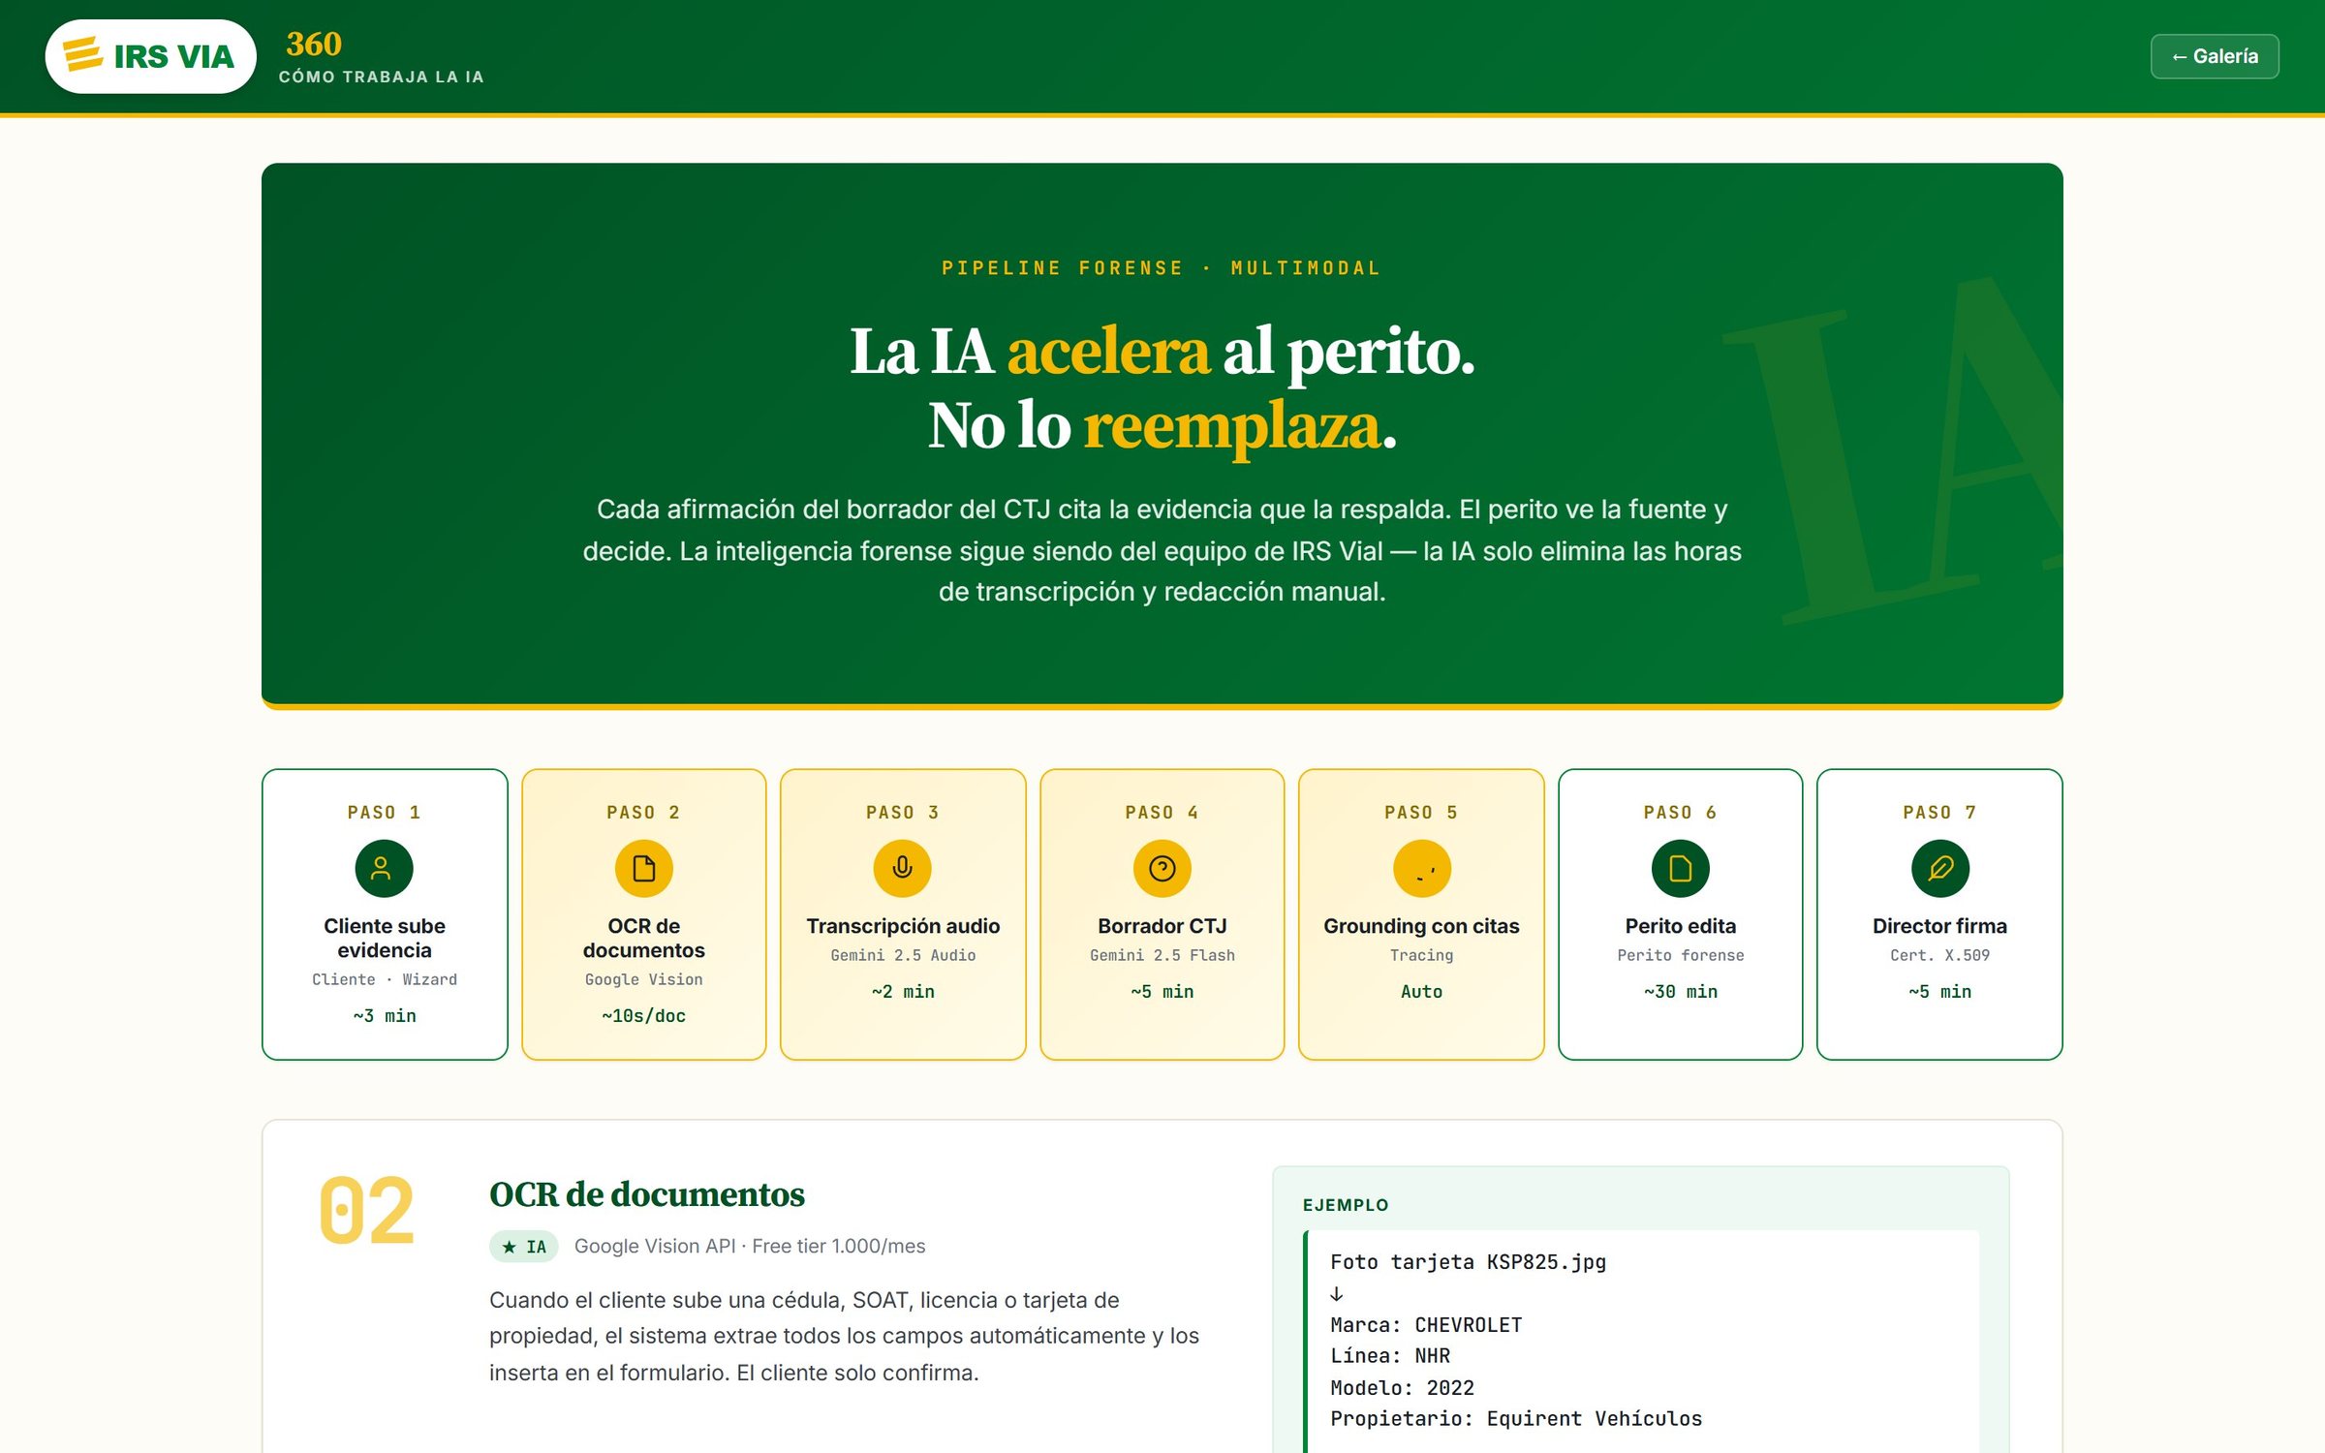2325x1453 pixels.
Task: Click the ~10s/doc duration in Paso 2
Action: (x=643, y=1016)
